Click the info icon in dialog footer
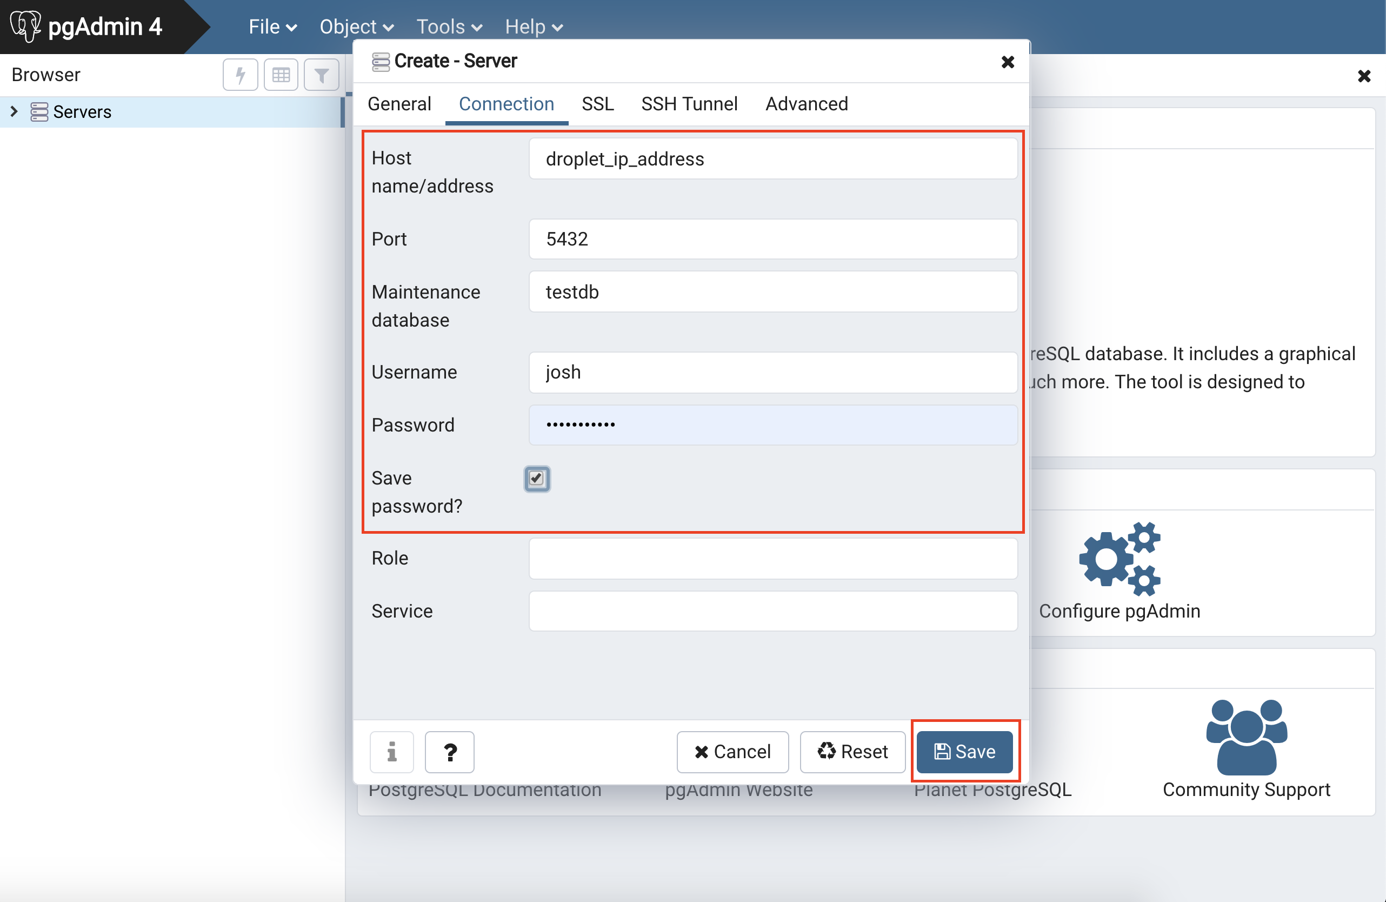1386x902 pixels. click(391, 752)
